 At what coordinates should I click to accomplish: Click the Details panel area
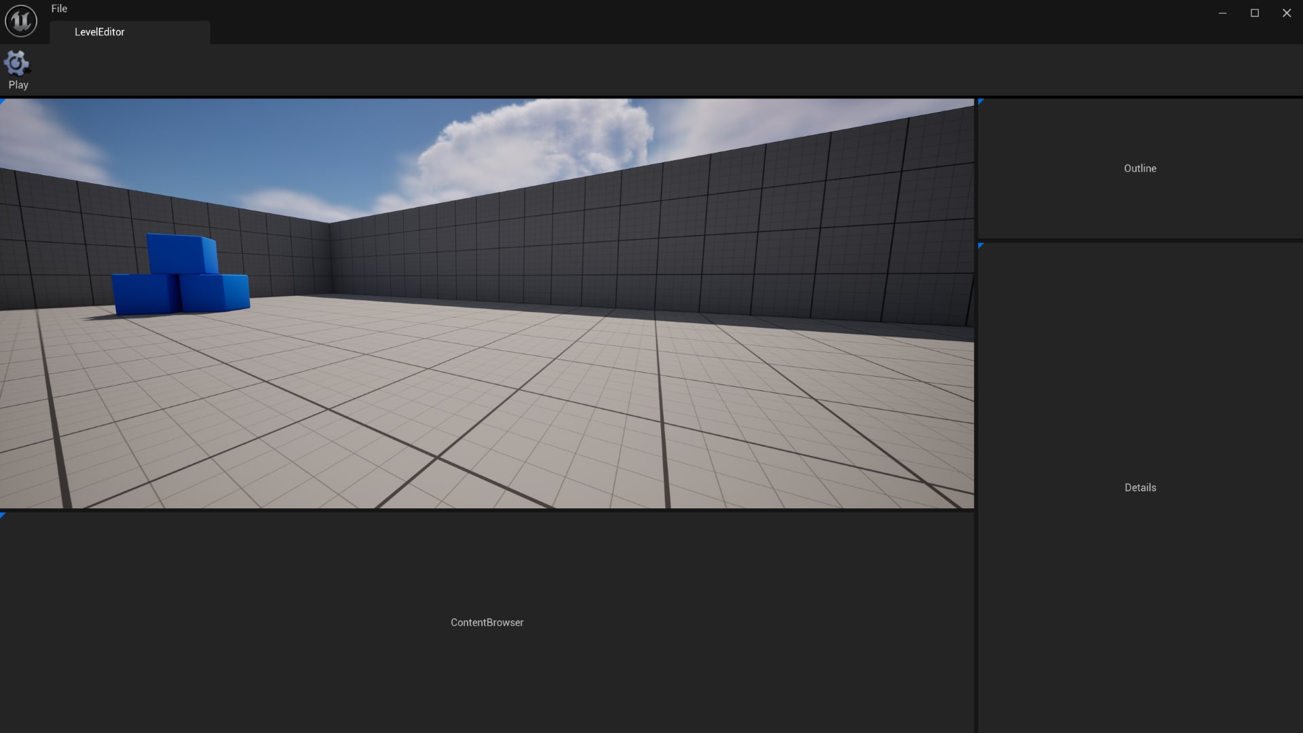click(x=1140, y=487)
